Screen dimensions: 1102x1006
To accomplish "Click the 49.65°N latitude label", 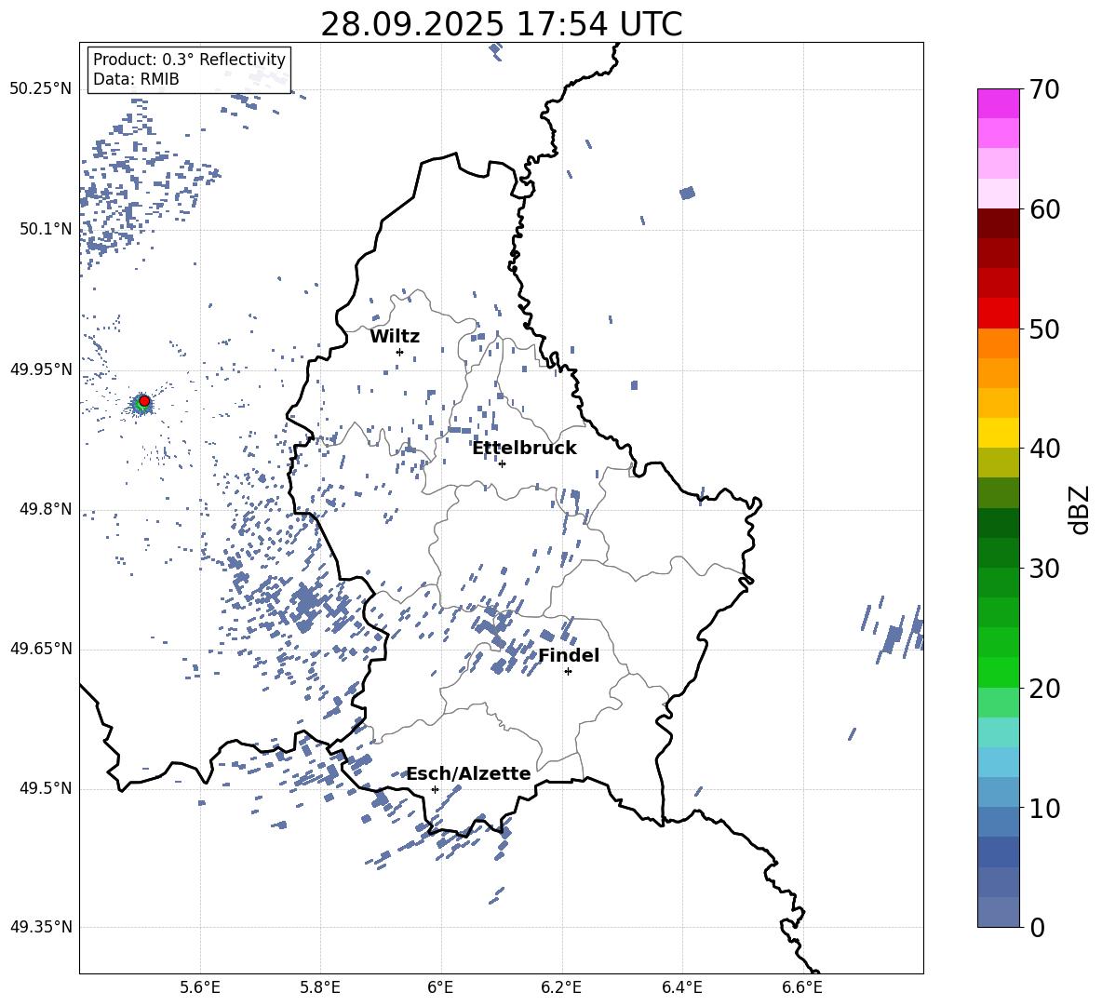I will pyautogui.click(x=41, y=649).
